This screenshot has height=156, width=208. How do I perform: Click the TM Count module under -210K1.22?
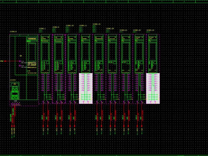pyautogui.click(x=139, y=54)
